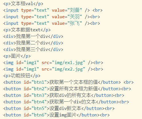Click the line with input value 刘备
The width and height of the screenshot is (142, 119).
pos(53,10)
